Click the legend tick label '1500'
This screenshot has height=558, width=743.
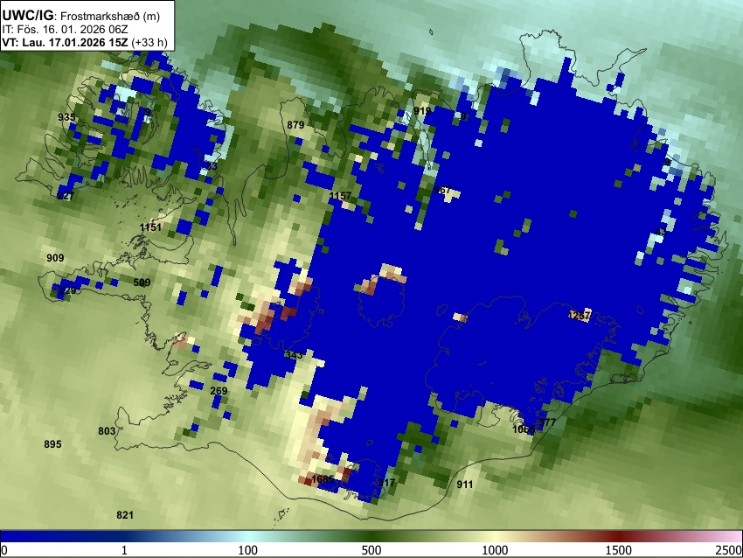coord(619,550)
